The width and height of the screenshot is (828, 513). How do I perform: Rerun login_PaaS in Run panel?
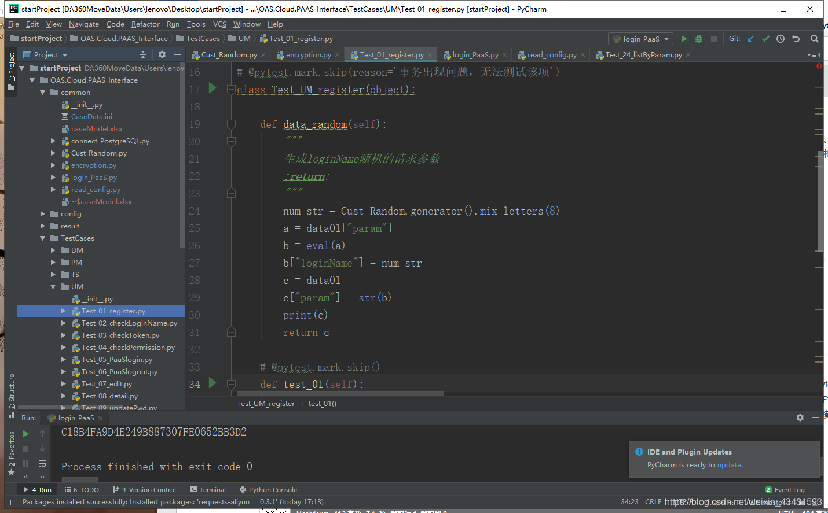(25, 433)
